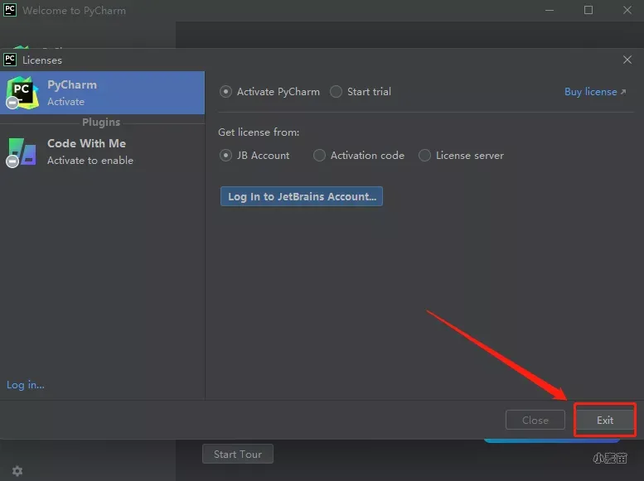Select the Activate PyCharm radio option
This screenshot has width=644, height=481.
tap(226, 92)
